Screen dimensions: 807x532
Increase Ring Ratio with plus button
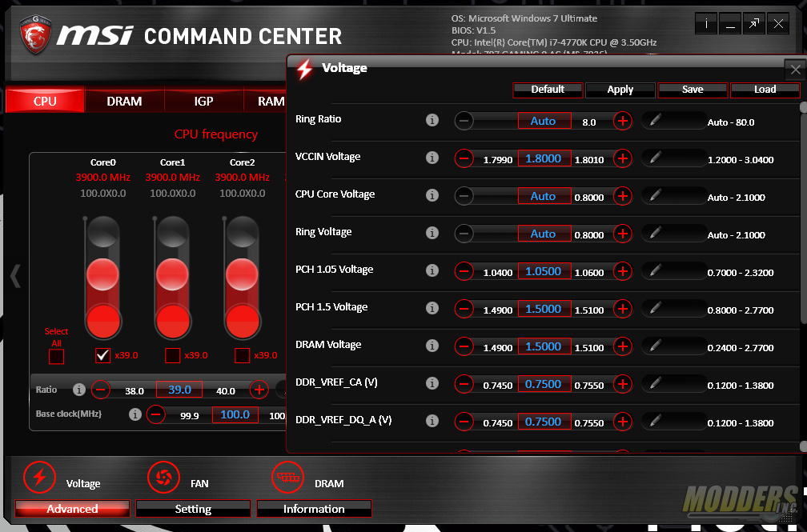(623, 121)
